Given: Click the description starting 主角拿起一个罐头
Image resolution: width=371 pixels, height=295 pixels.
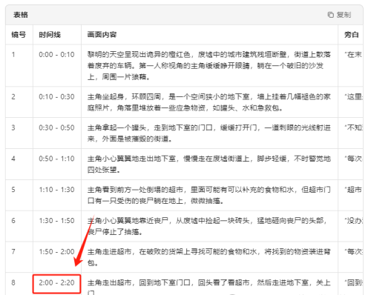Looking at the screenshot, I should (209, 133).
